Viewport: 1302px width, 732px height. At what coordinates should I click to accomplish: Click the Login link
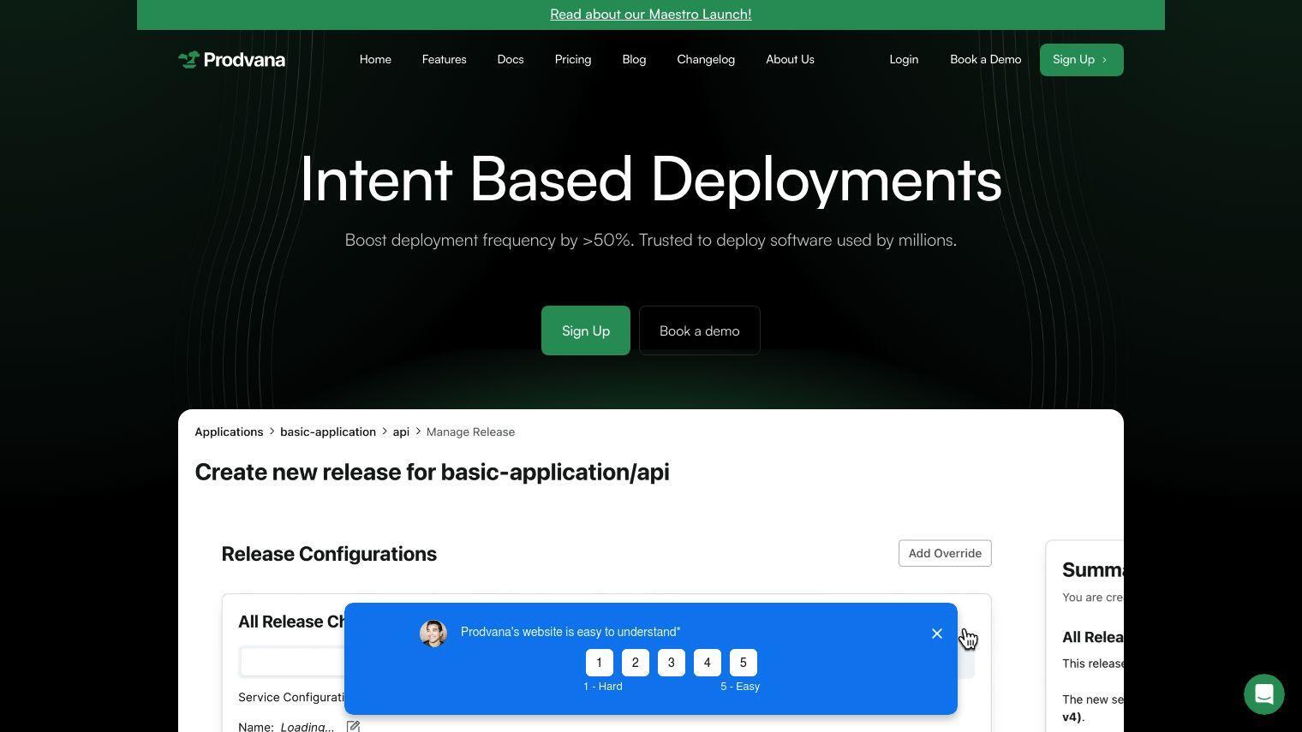[x=904, y=59]
